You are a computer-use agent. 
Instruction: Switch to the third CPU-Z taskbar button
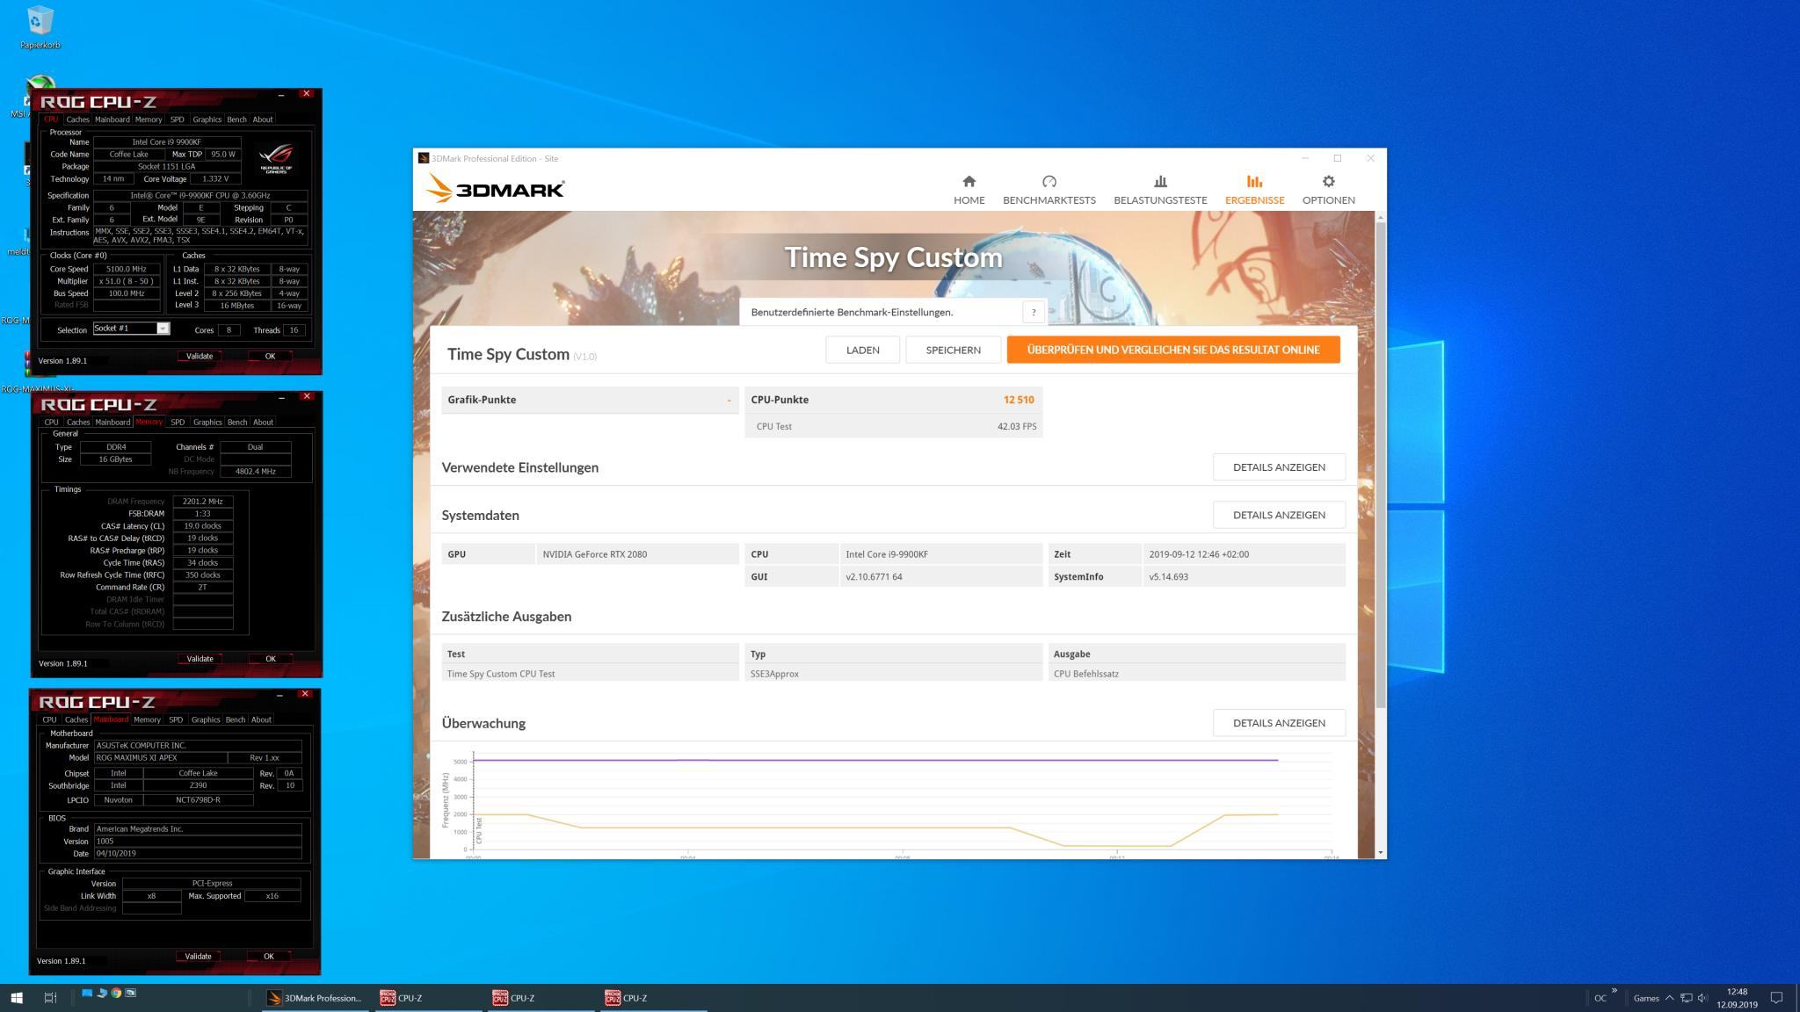(653, 998)
